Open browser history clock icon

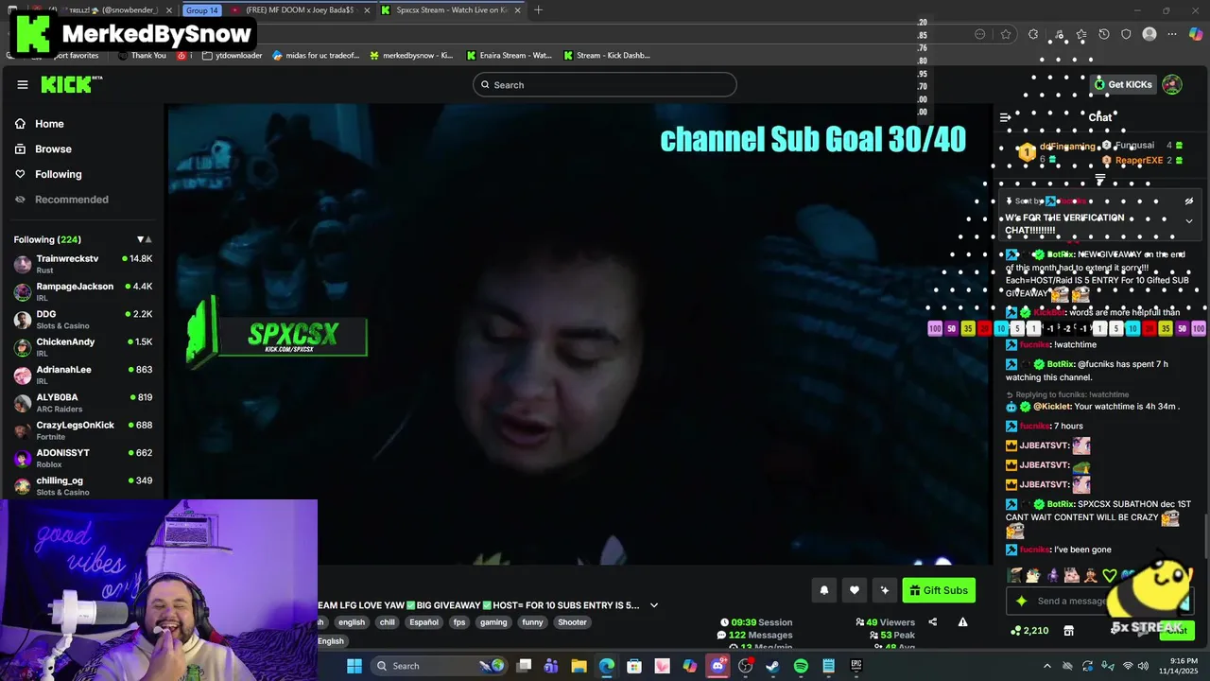pyautogui.click(x=1104, y=34)
